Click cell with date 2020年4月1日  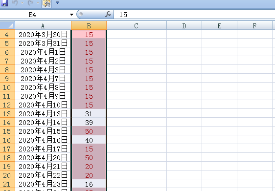43,52
